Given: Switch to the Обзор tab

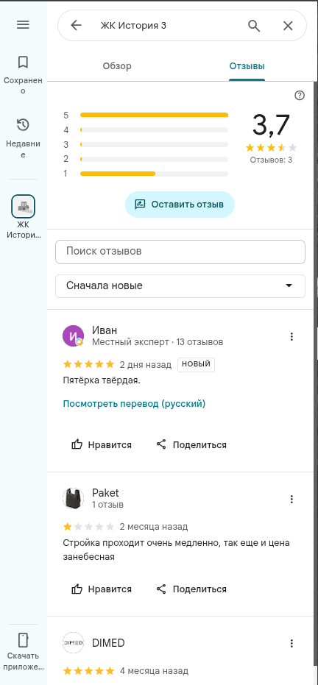Looking at the screenshot, I should click(117, 66).
